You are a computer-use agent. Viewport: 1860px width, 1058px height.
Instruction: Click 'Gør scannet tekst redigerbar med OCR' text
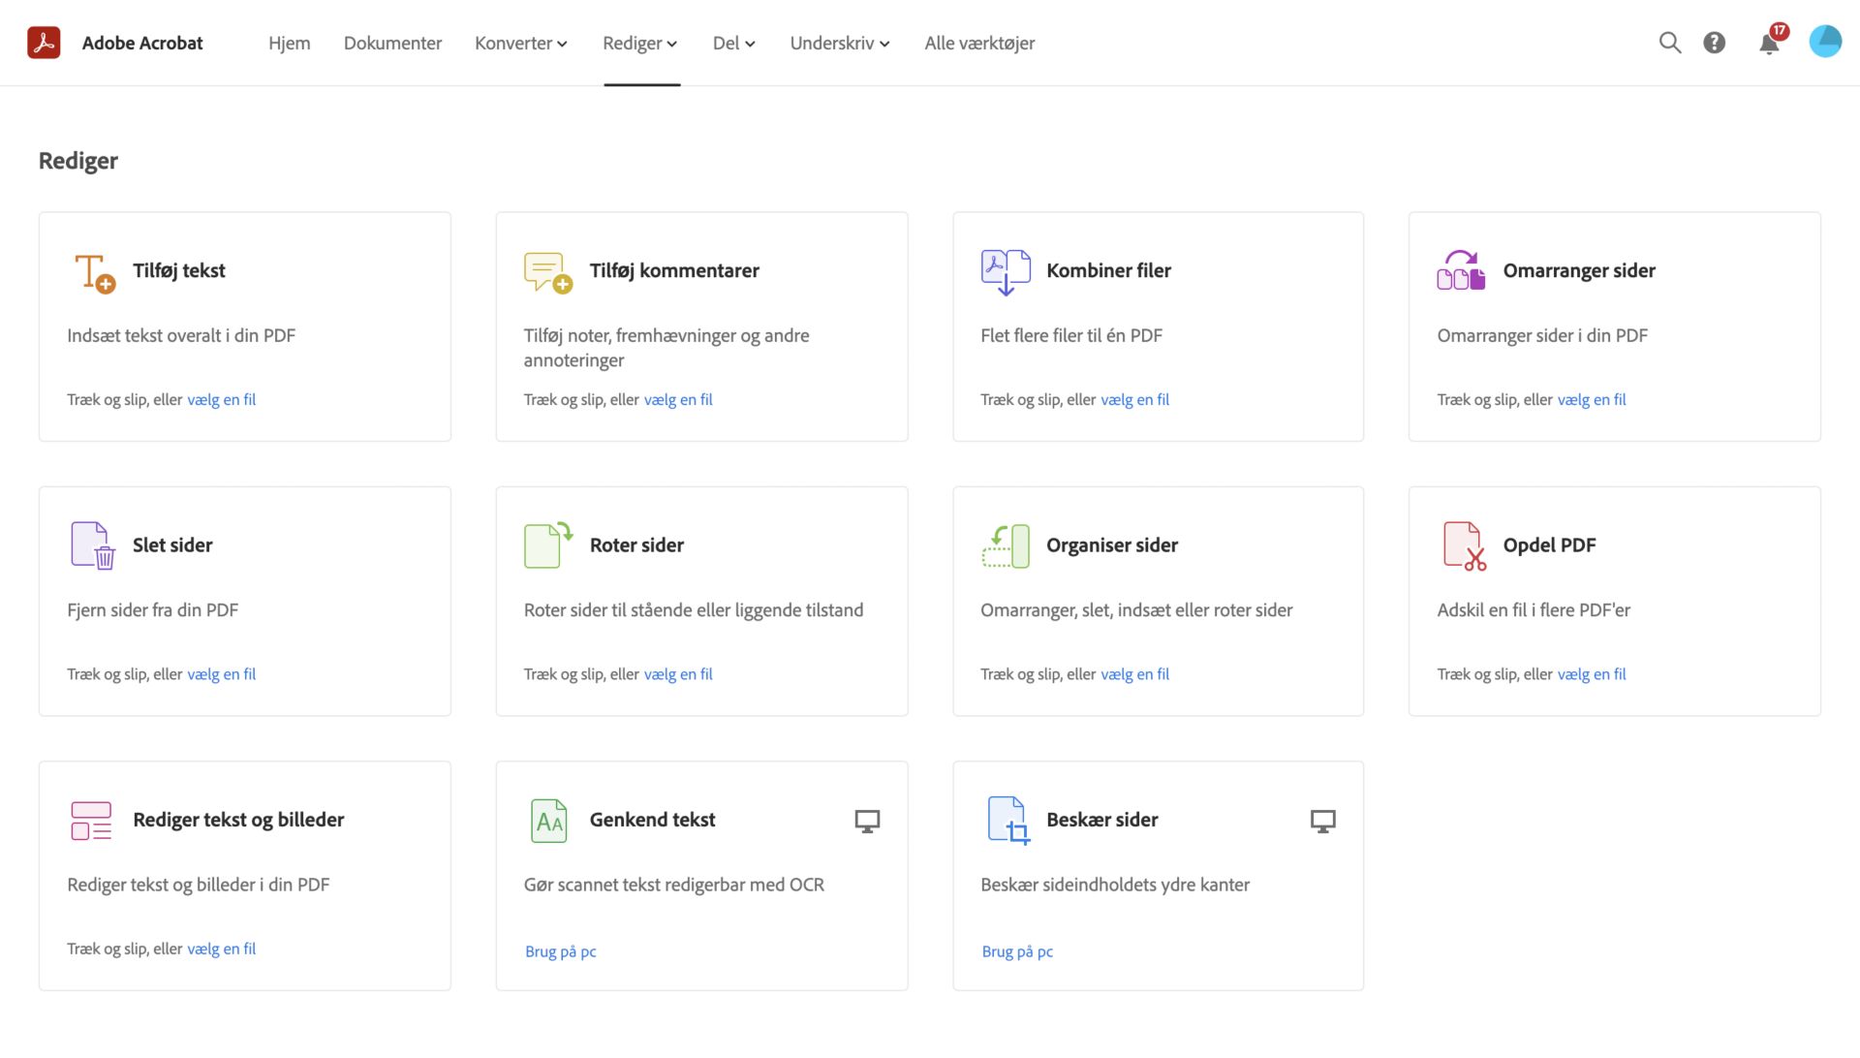pos(674,885)
